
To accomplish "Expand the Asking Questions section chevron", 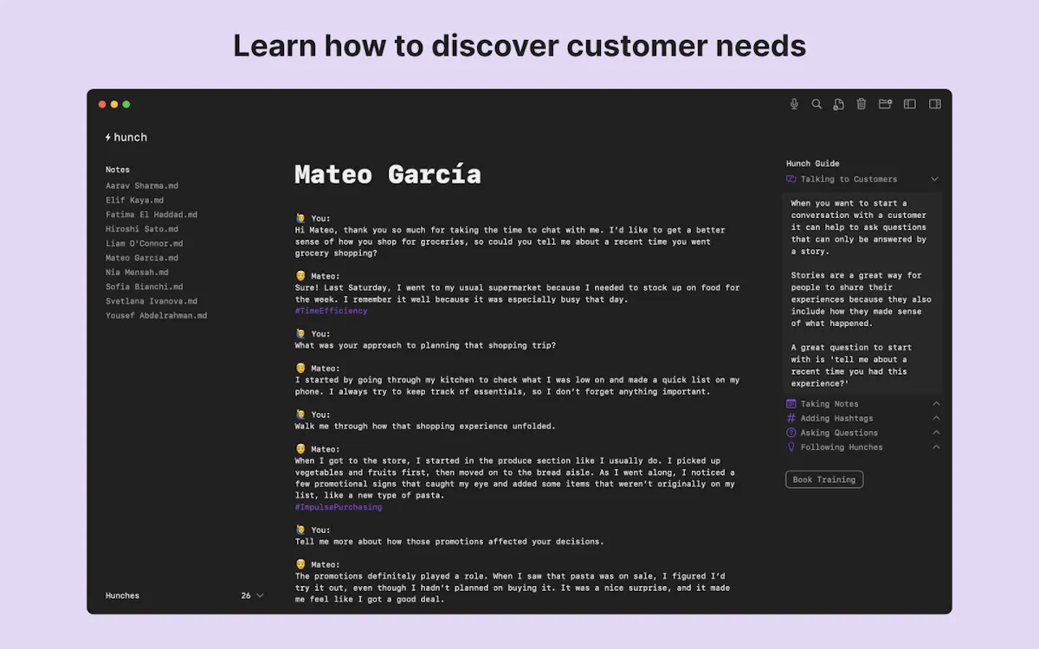I will tap(936, 433).
